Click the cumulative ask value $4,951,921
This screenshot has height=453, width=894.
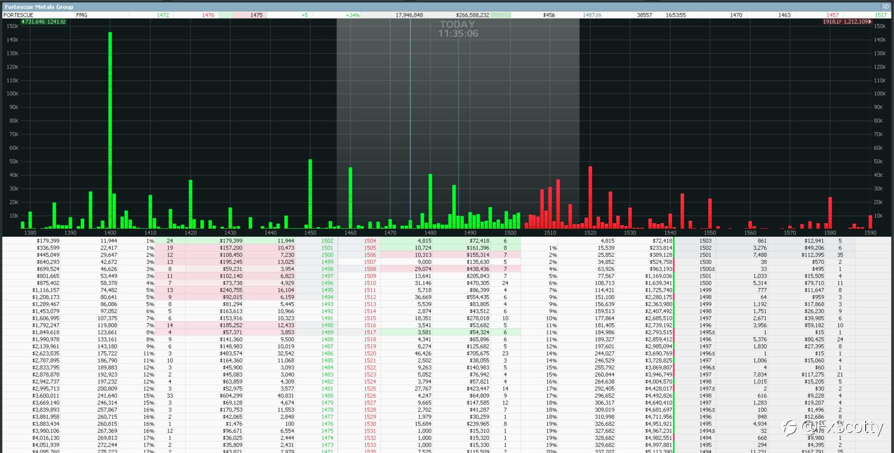click(x=659, y=424)
